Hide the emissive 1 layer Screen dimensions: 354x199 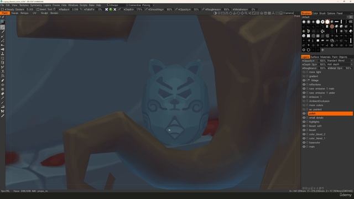pyautogui.click(x=304, y=97)
